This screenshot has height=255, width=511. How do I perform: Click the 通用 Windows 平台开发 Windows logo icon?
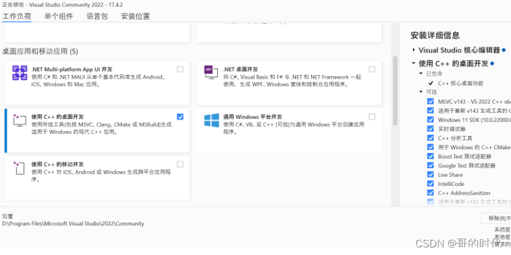[x=212, y=120]
